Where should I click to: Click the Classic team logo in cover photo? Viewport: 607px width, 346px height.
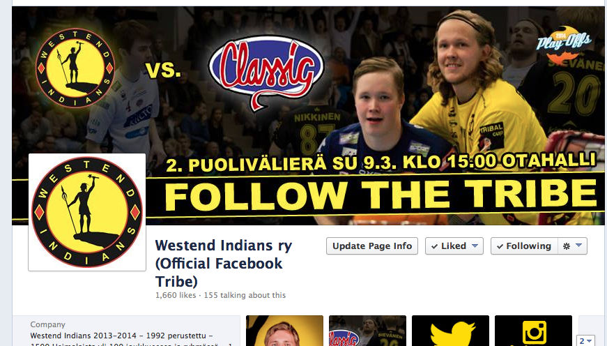coord(266,72)
